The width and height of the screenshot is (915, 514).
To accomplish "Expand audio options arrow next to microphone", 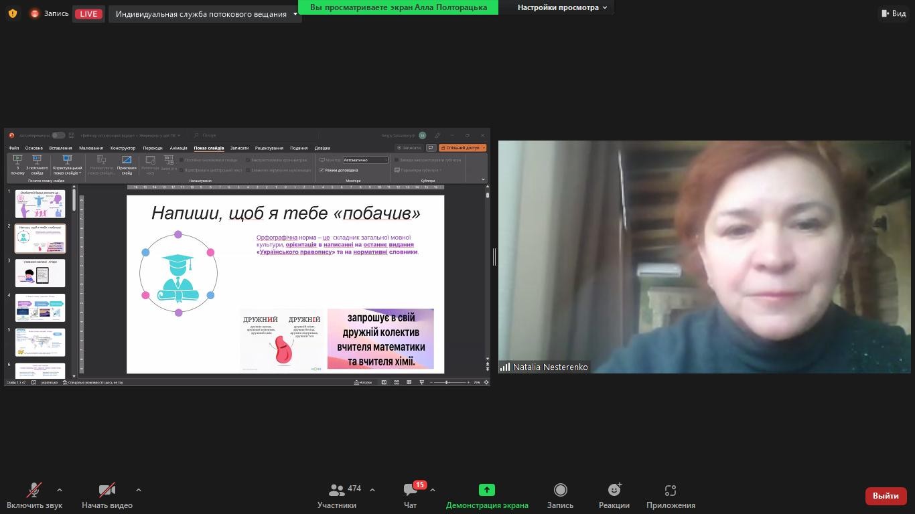I will coord(60,490).
